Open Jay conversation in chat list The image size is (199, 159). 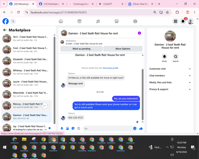pyautogui.click(x=27, y=128)
